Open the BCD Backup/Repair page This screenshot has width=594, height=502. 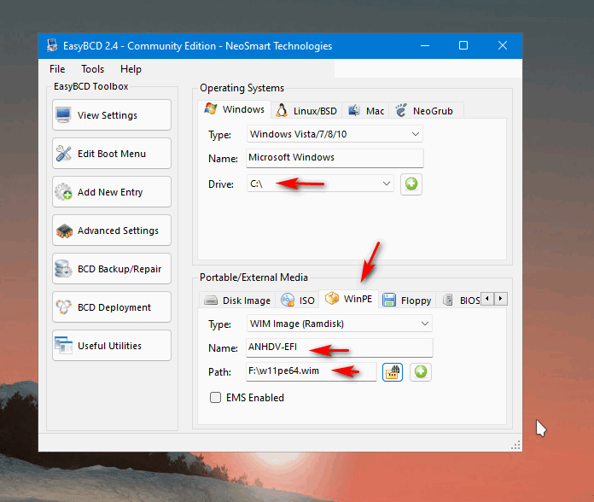[112, 269]
